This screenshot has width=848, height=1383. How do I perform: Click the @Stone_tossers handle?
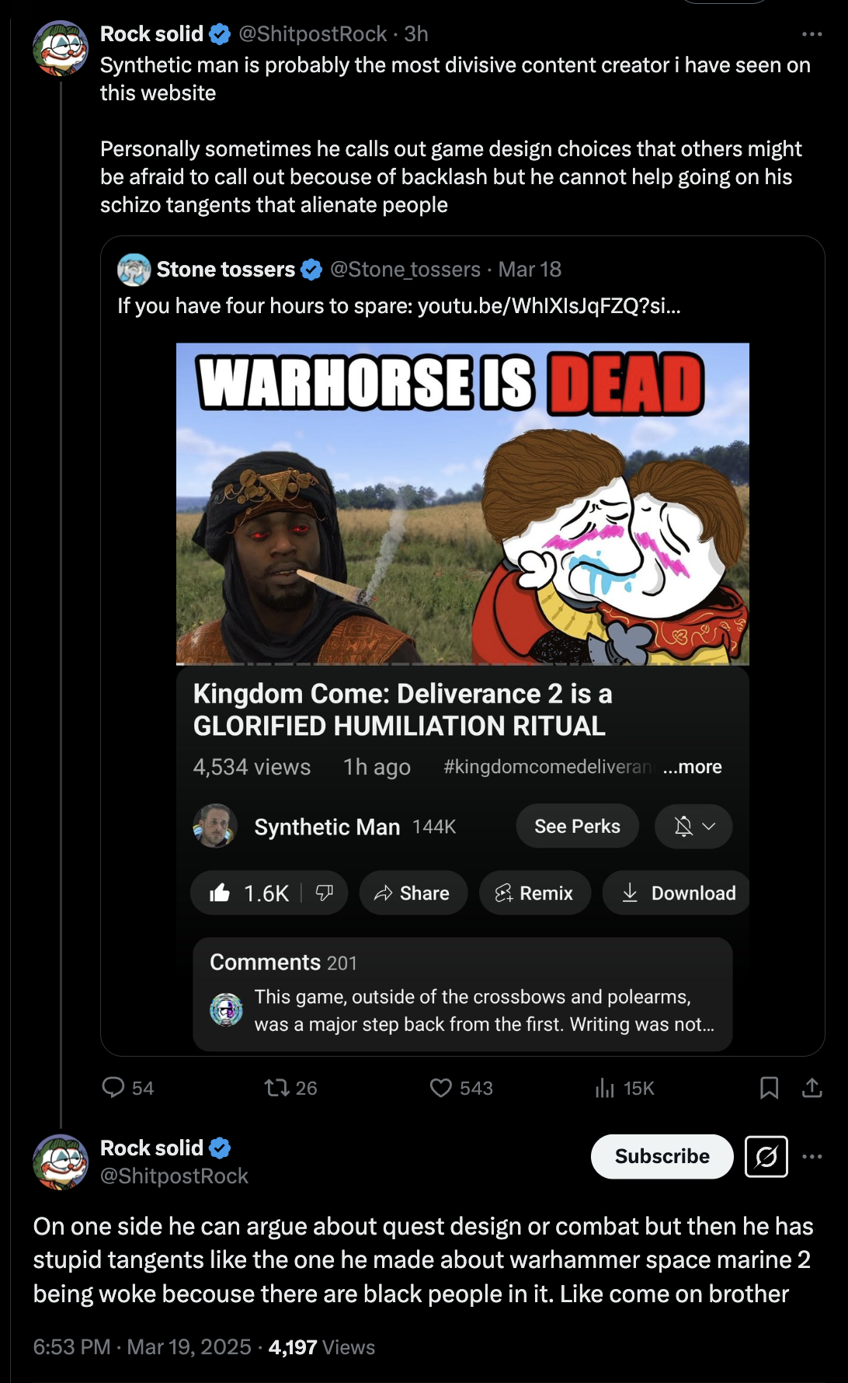405,270
